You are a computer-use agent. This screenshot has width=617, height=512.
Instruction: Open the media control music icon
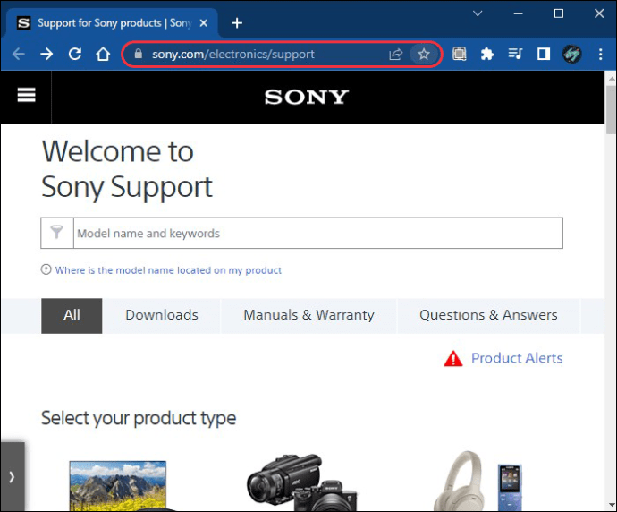pos(515,53)
